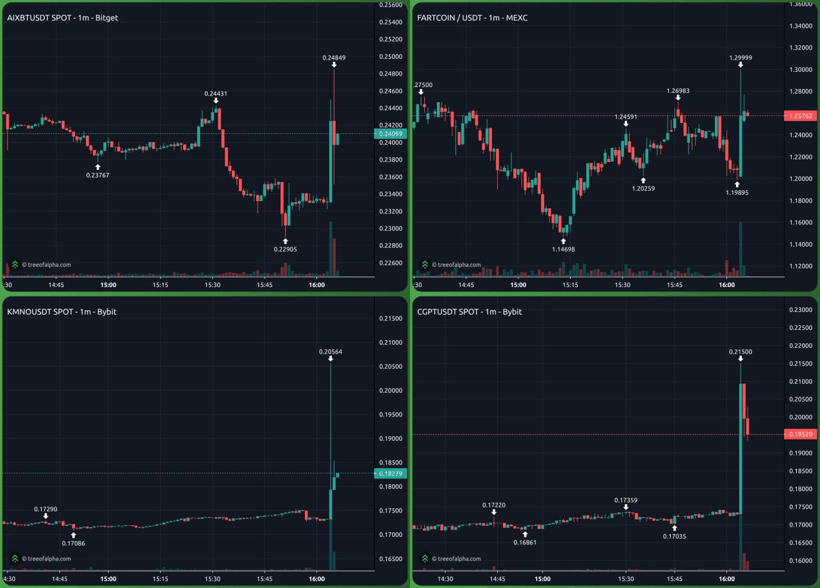The height and width of the screenshot is (588, 820).
Task: Click the 0.18279 current price label
Action: pos(390,473)
